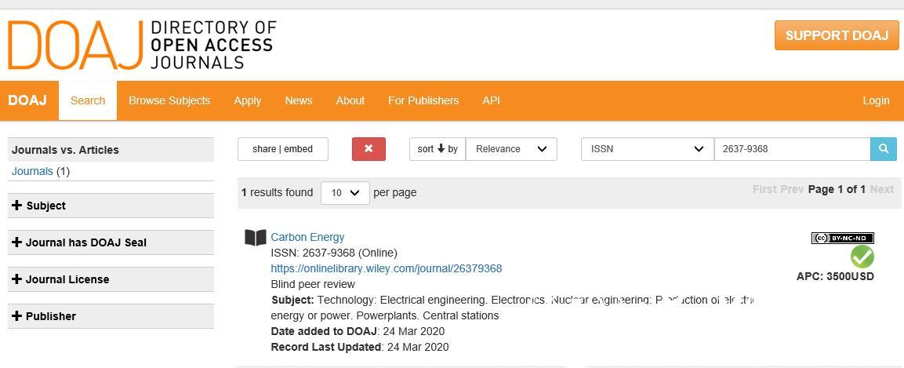The height and width of the screenshot is (368, 904).
Task: Click the share | embed button
Action: pyautogui.click(x=282, y=149)
